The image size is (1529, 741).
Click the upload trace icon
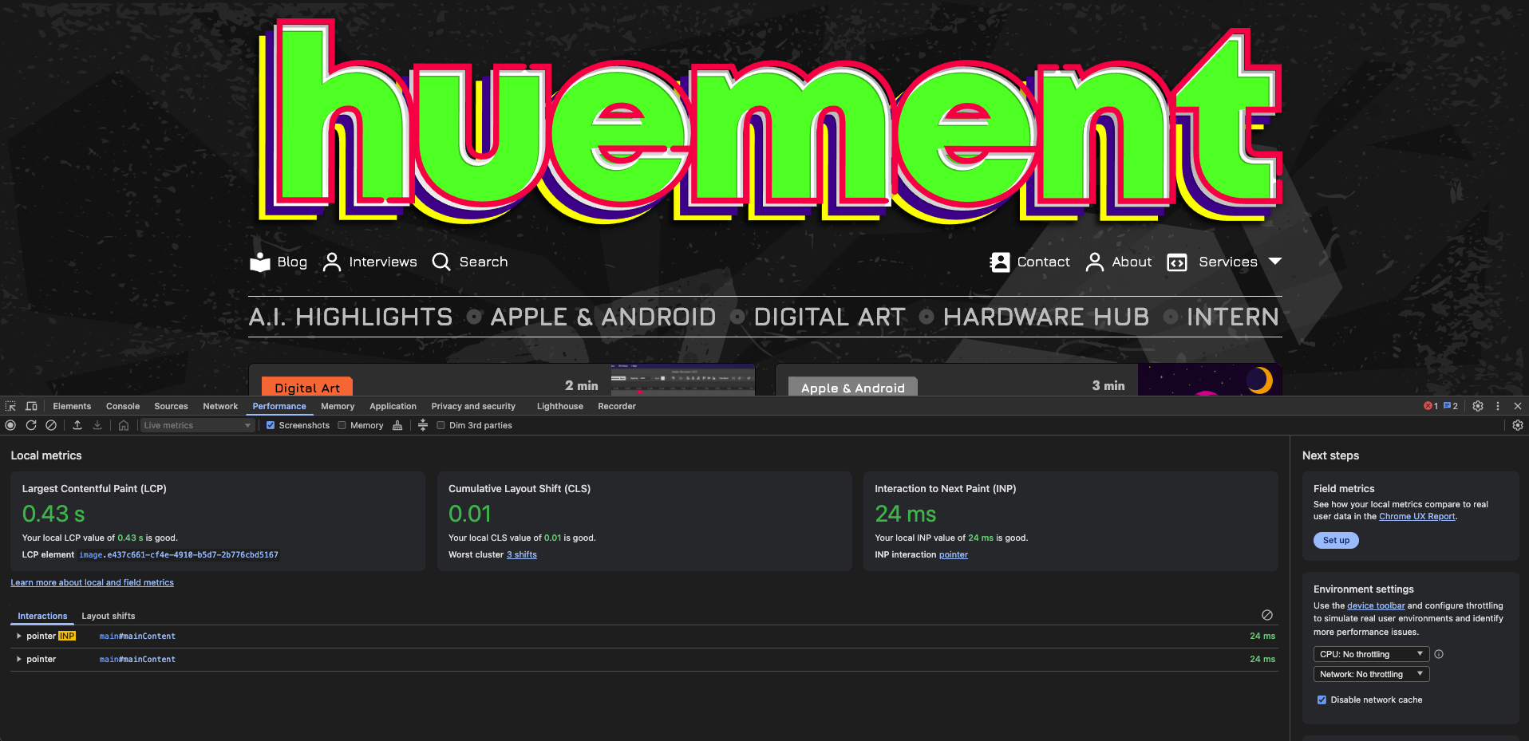coord(77,425)
